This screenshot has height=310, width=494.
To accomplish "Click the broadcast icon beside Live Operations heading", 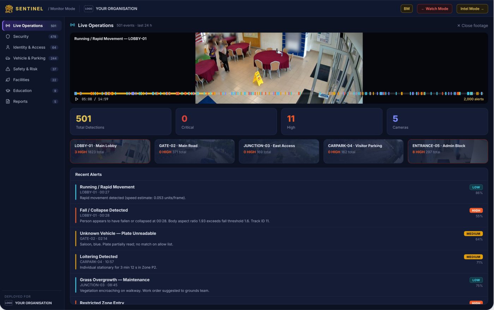I will pos(72,25).
